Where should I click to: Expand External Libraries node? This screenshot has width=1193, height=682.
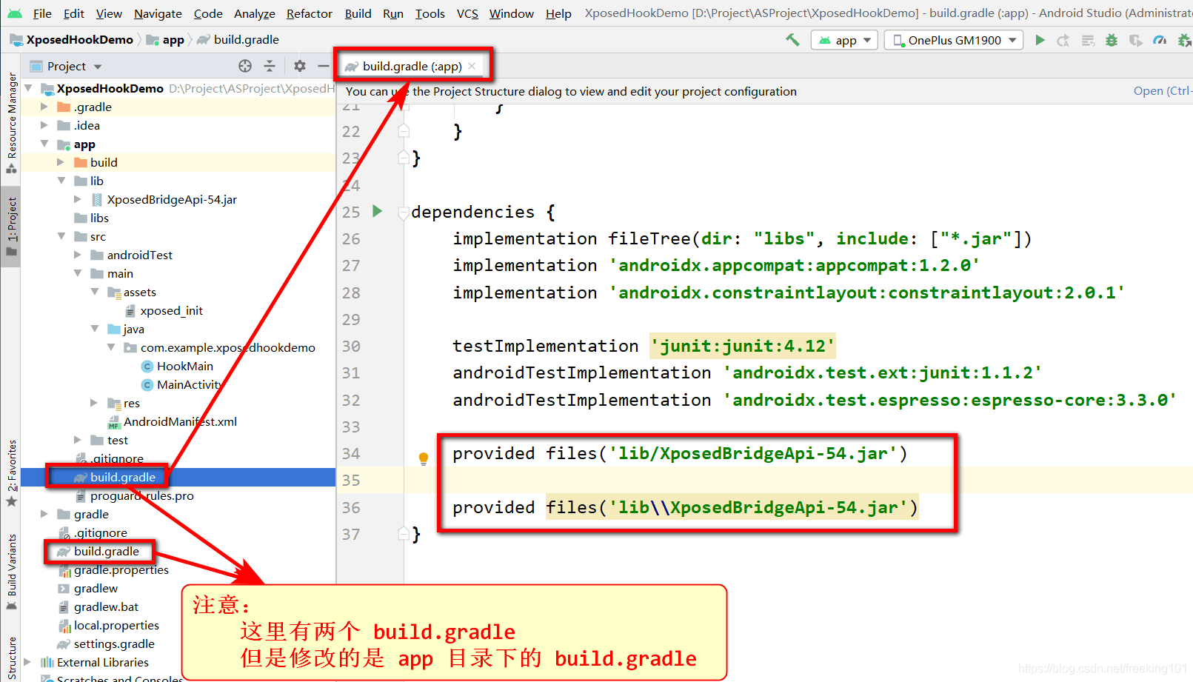[28, 662]
